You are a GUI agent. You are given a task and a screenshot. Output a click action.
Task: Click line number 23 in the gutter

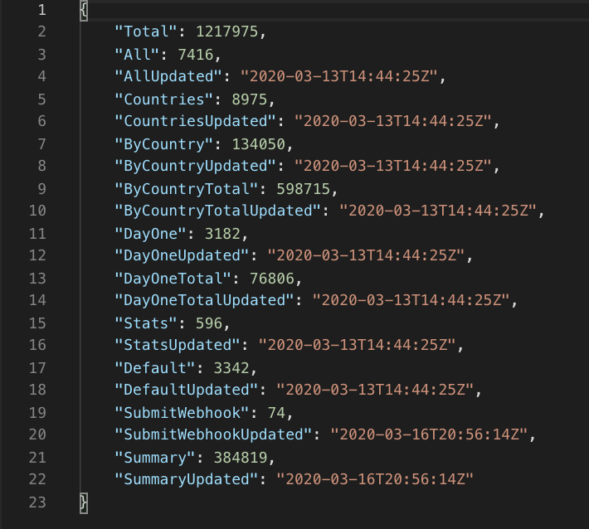click(37, 502)
